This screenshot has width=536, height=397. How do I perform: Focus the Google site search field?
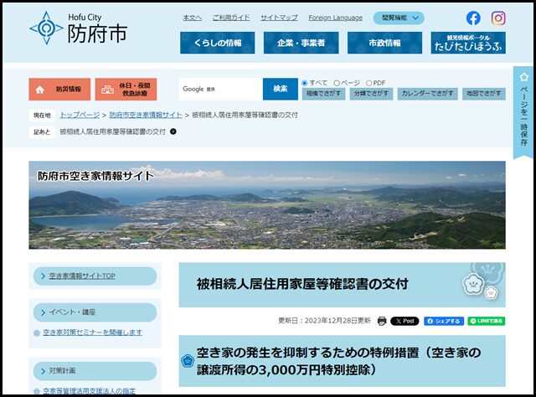click(x=221, y=90)
